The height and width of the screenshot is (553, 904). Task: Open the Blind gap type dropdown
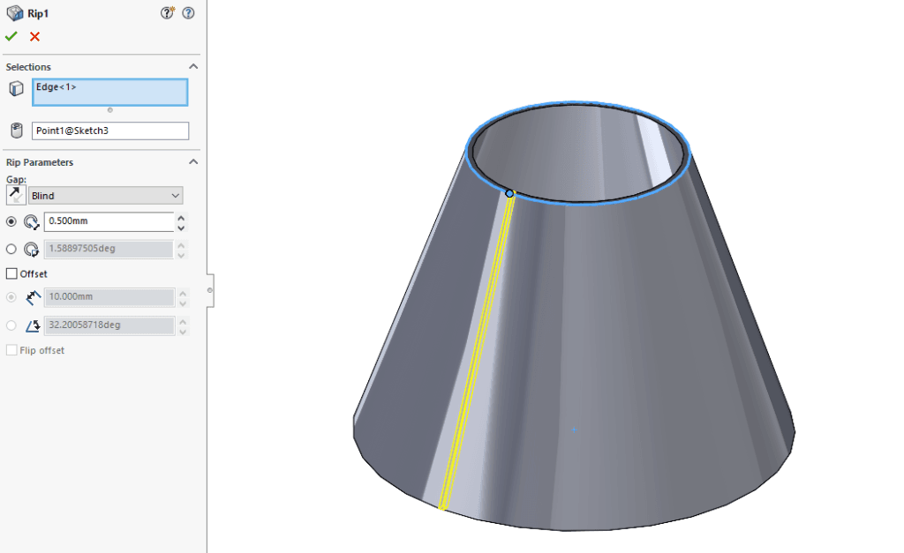(105, 196)
